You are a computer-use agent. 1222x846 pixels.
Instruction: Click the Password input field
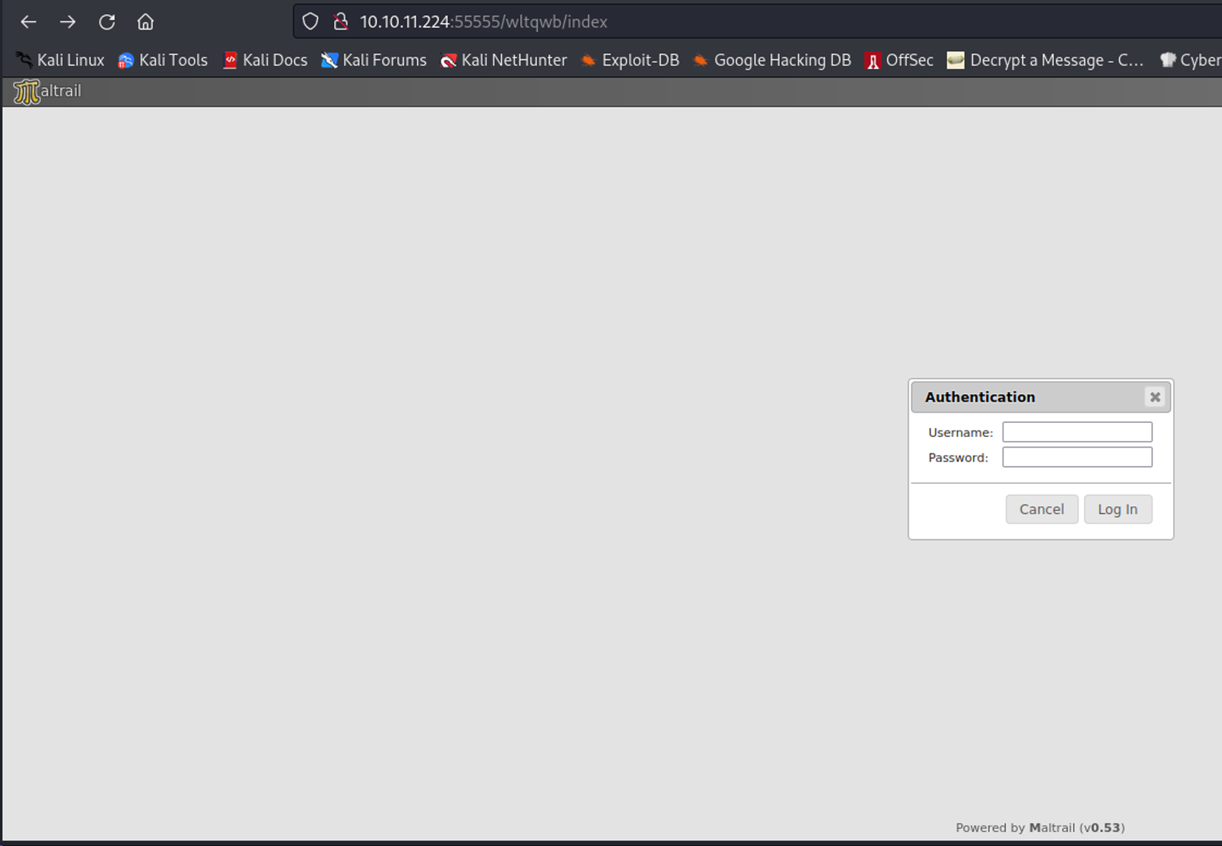pyautogui.click(x=1077, y=457)
